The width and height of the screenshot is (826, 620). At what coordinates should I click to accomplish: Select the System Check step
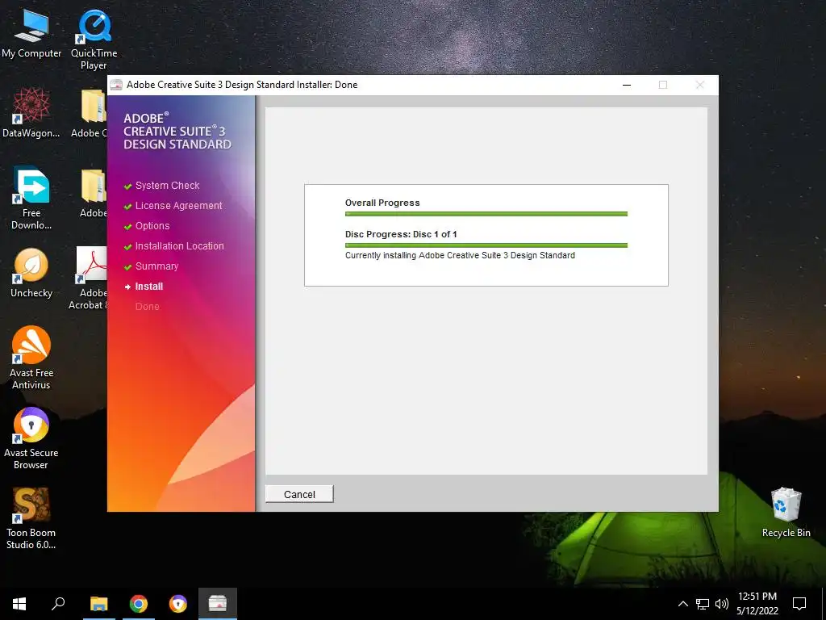(x=167, y=186)
